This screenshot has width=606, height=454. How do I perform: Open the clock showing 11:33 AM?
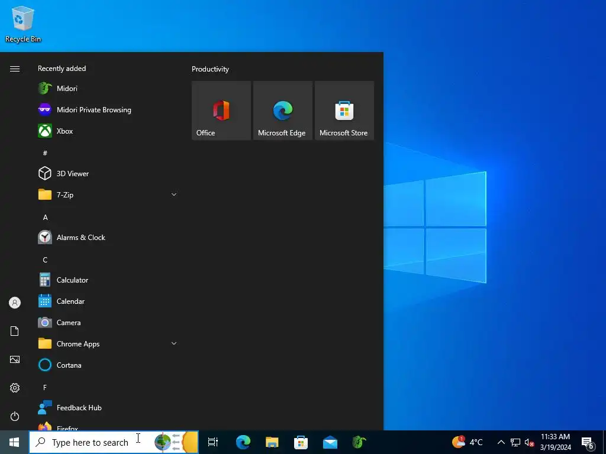click(x=555, y=442)
